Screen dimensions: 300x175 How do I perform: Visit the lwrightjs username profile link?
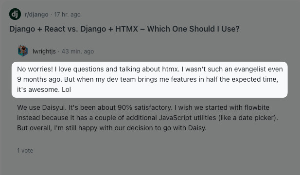(44, 52)
